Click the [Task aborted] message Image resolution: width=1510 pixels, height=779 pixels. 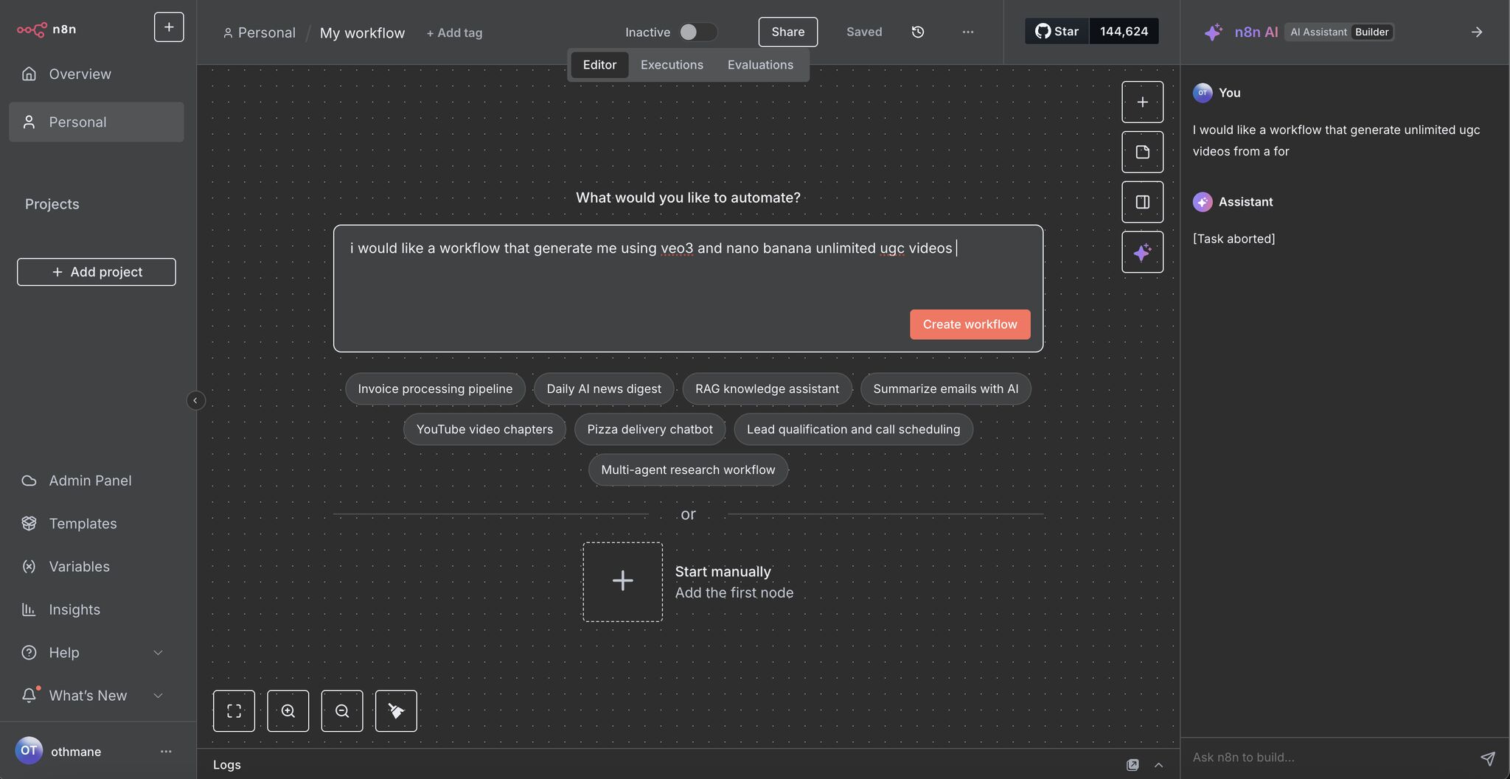click(1234, 239)
